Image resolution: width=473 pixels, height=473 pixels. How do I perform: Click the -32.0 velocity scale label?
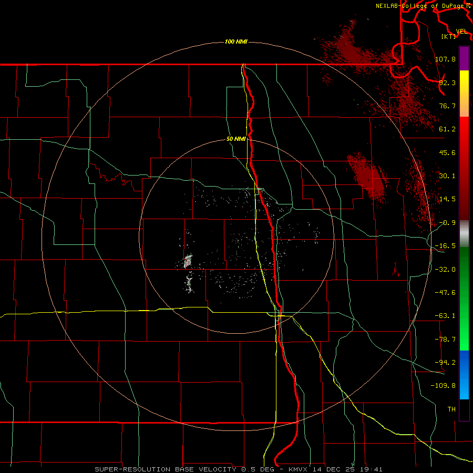[445, 270]
